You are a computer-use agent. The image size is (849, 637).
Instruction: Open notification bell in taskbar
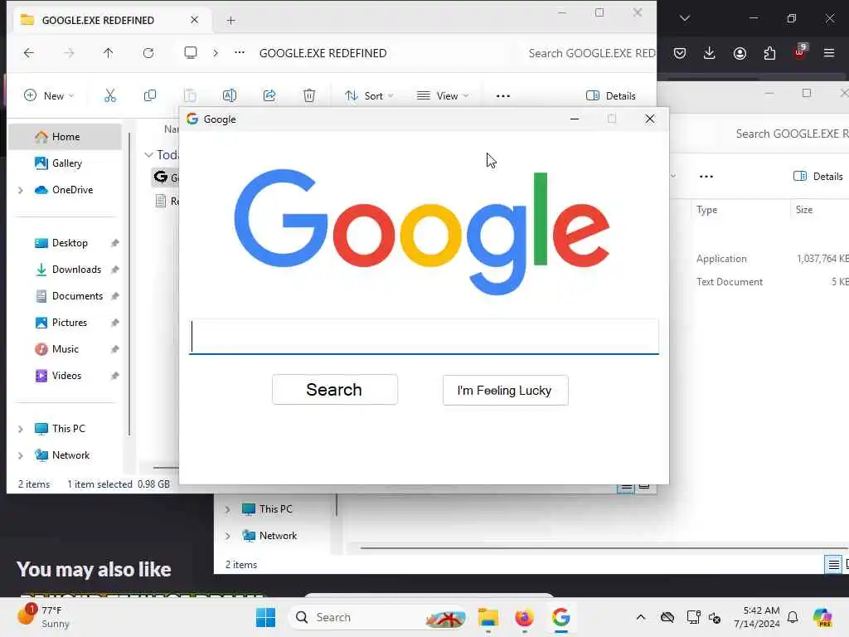pos(793,617)
